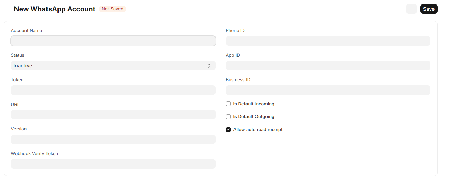Focus the URL input field
This screenshot has height=192, width=450.
(113, 115)
